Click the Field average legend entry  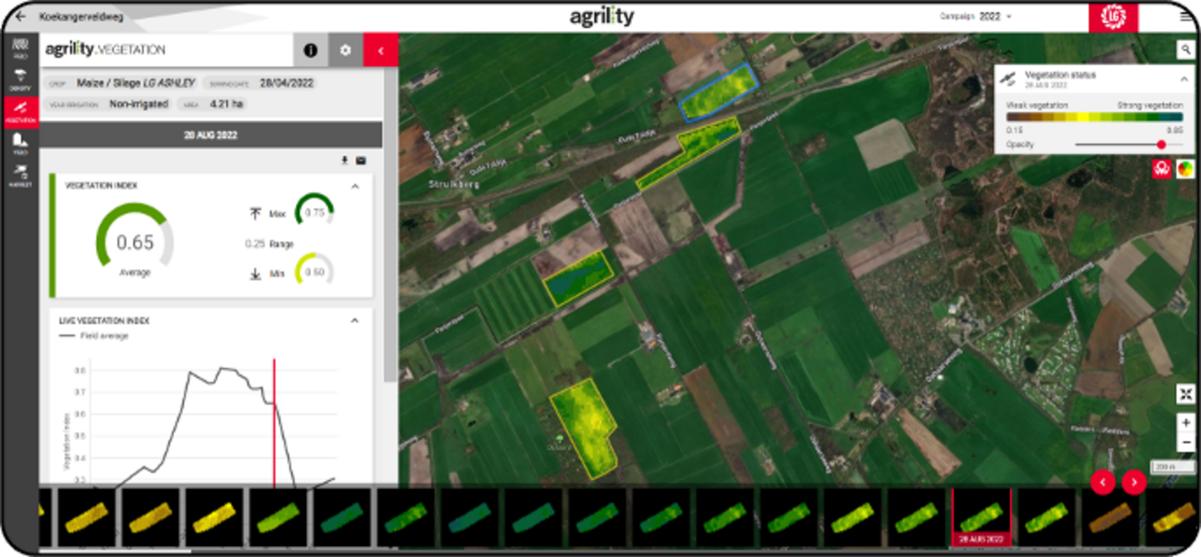pyautogui.click(x=94, y=336)
